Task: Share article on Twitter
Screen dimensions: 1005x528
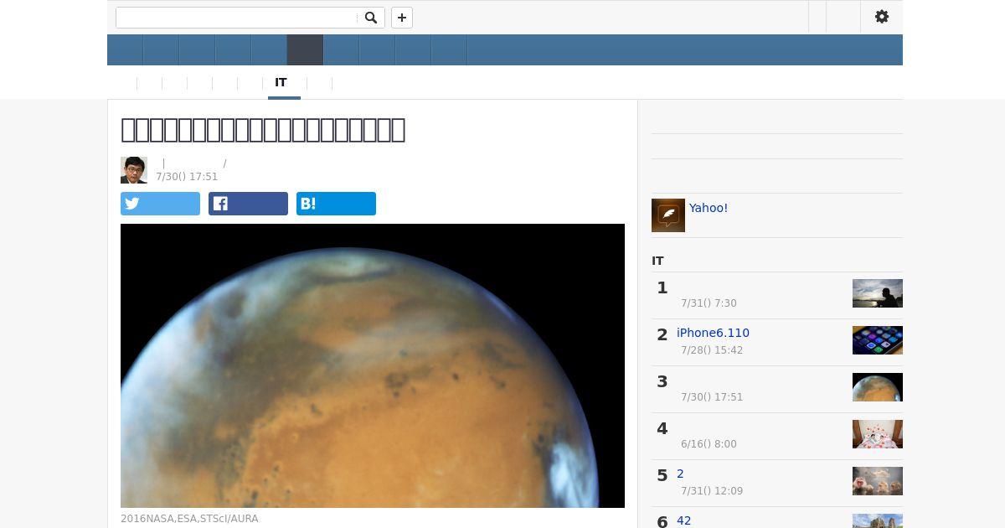Action: [160, 204]
